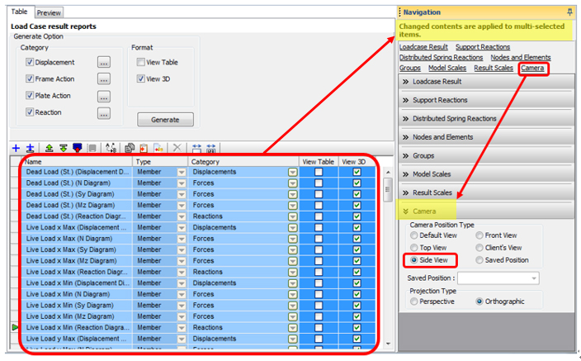Click the Generate button
The image size is (581, 361).
tap(165, 120)
